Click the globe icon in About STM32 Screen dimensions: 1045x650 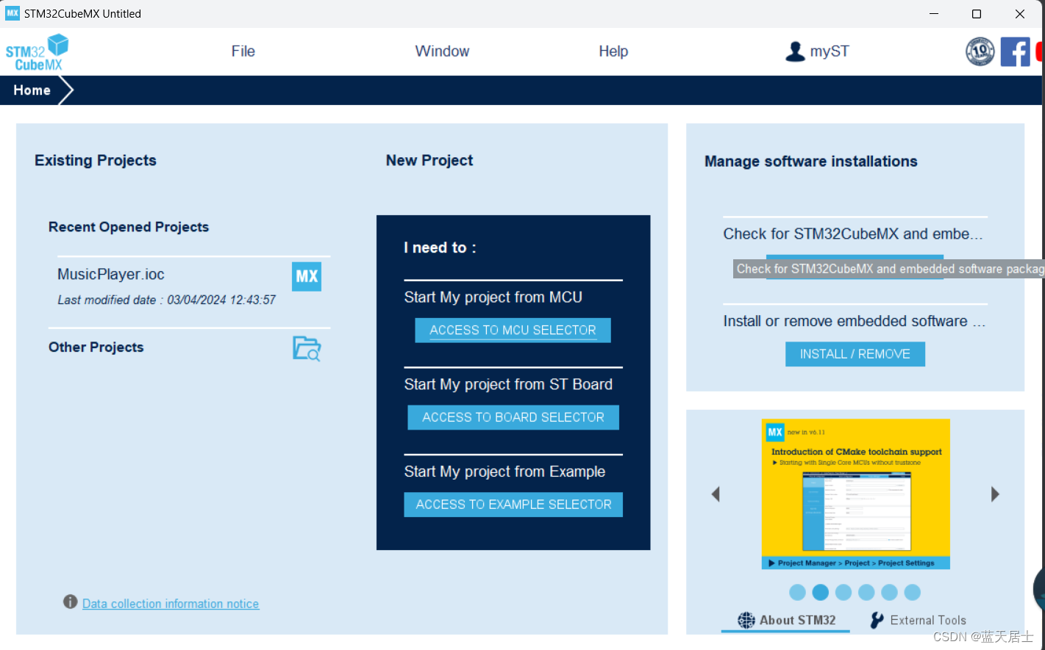click(746, 621)
